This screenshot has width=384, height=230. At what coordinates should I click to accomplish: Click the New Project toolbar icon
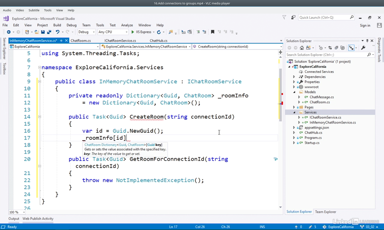pyautogui.click(x=27, y=32)
